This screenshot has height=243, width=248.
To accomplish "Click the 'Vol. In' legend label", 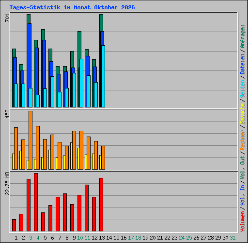I will 243,196.
